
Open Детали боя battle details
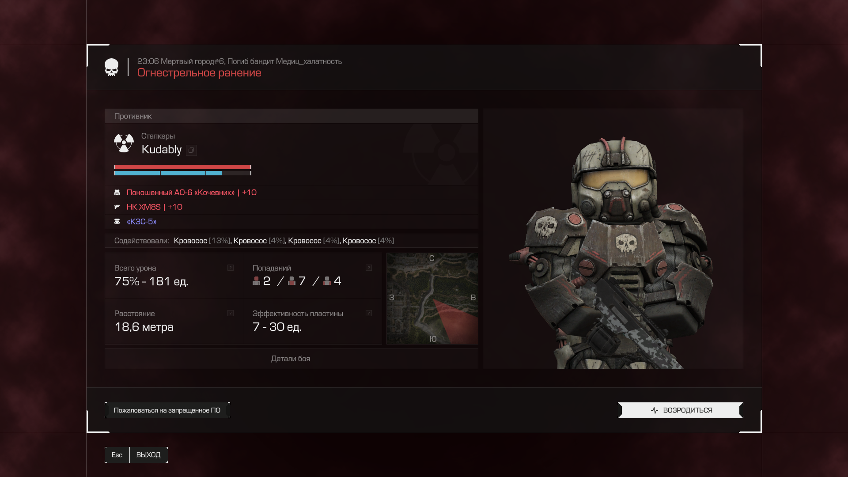tap(291, 359)
